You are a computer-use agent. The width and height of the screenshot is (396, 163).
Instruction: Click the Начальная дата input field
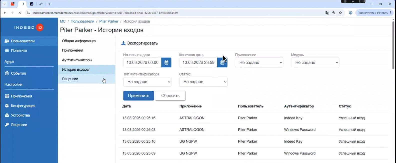142,63
